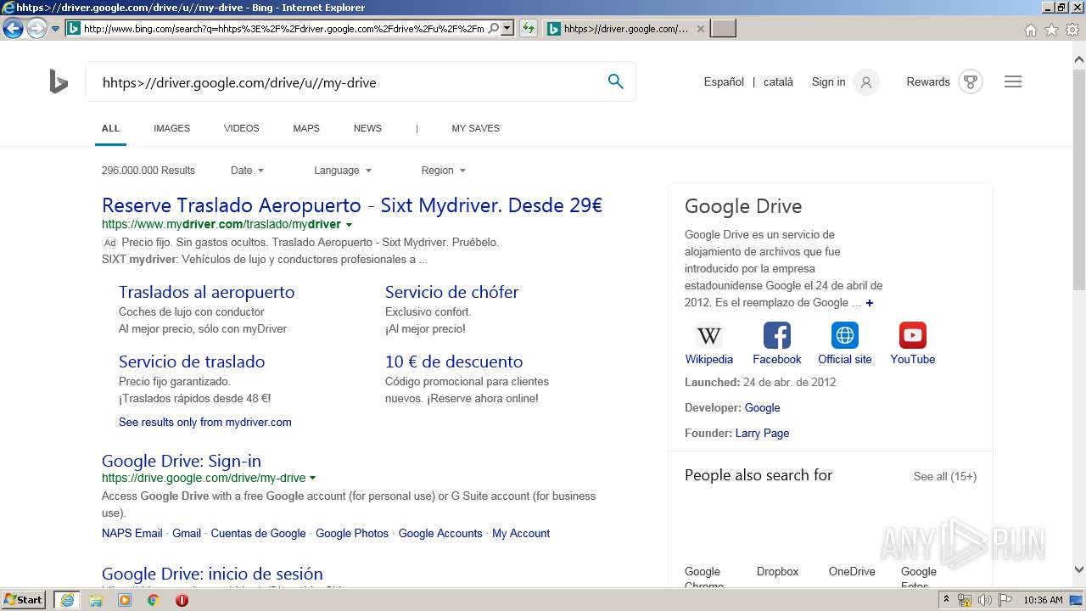Open File Explorer folder from taskbar
This screenshot has width=1086, height=611.
(x=96, y=600)
